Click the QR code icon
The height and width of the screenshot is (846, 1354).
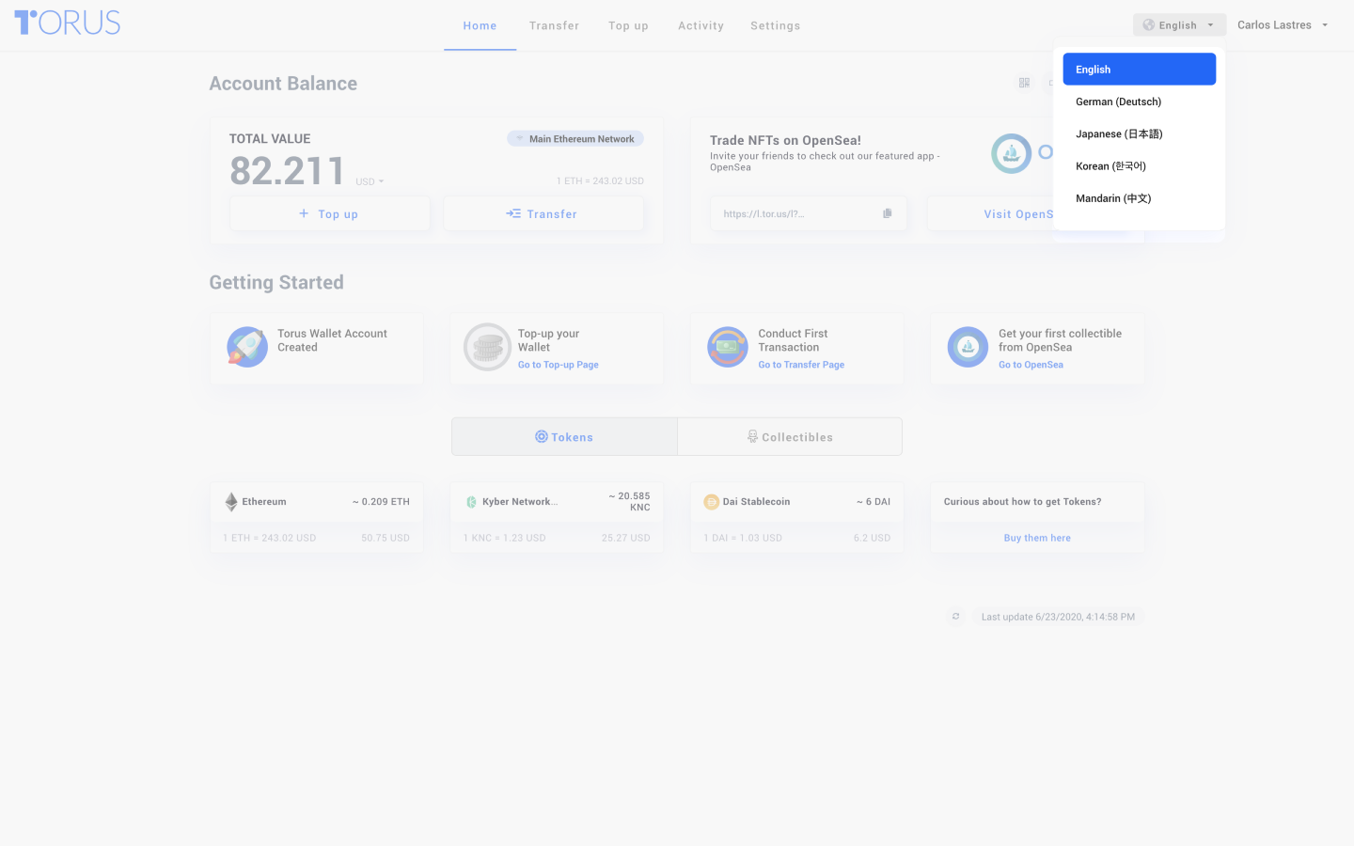click(x=1024, y=83)
